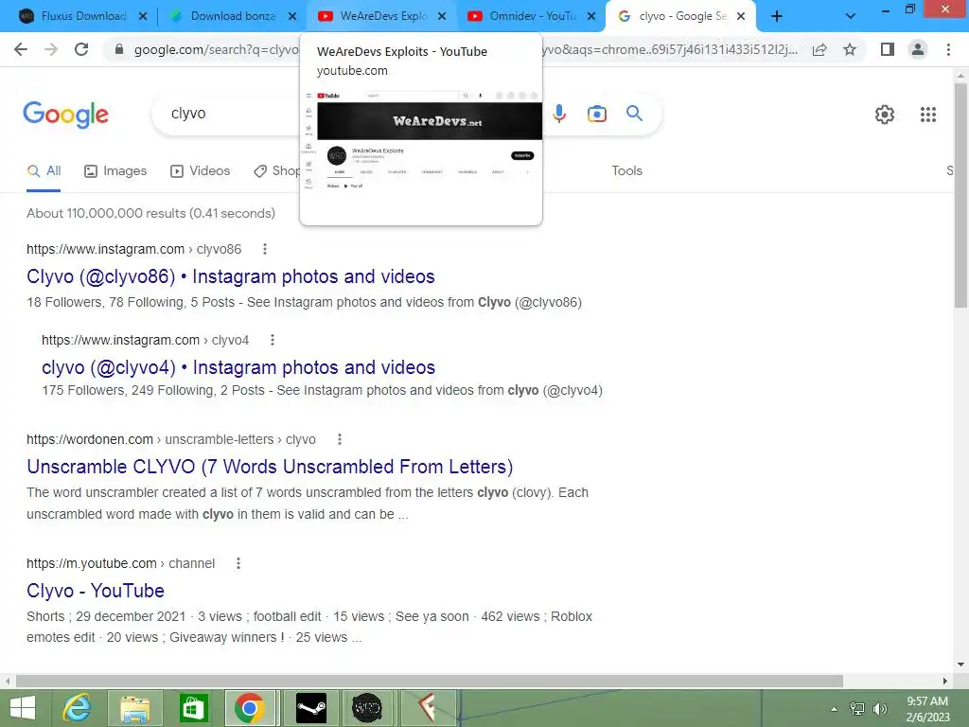The height and width of the screenshot is (727, 969).
Task: Open the Tools search options
Action: coord(626,171)
